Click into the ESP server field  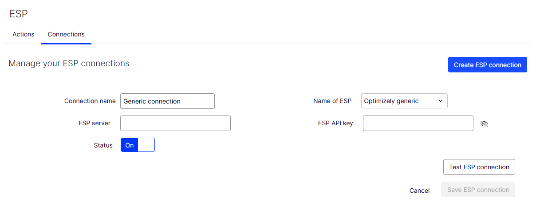[175, 123]
